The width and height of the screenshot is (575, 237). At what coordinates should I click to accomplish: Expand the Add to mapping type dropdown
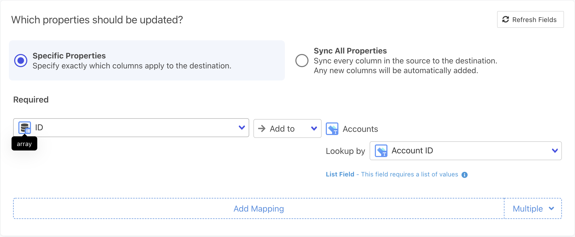coord(287,128)
